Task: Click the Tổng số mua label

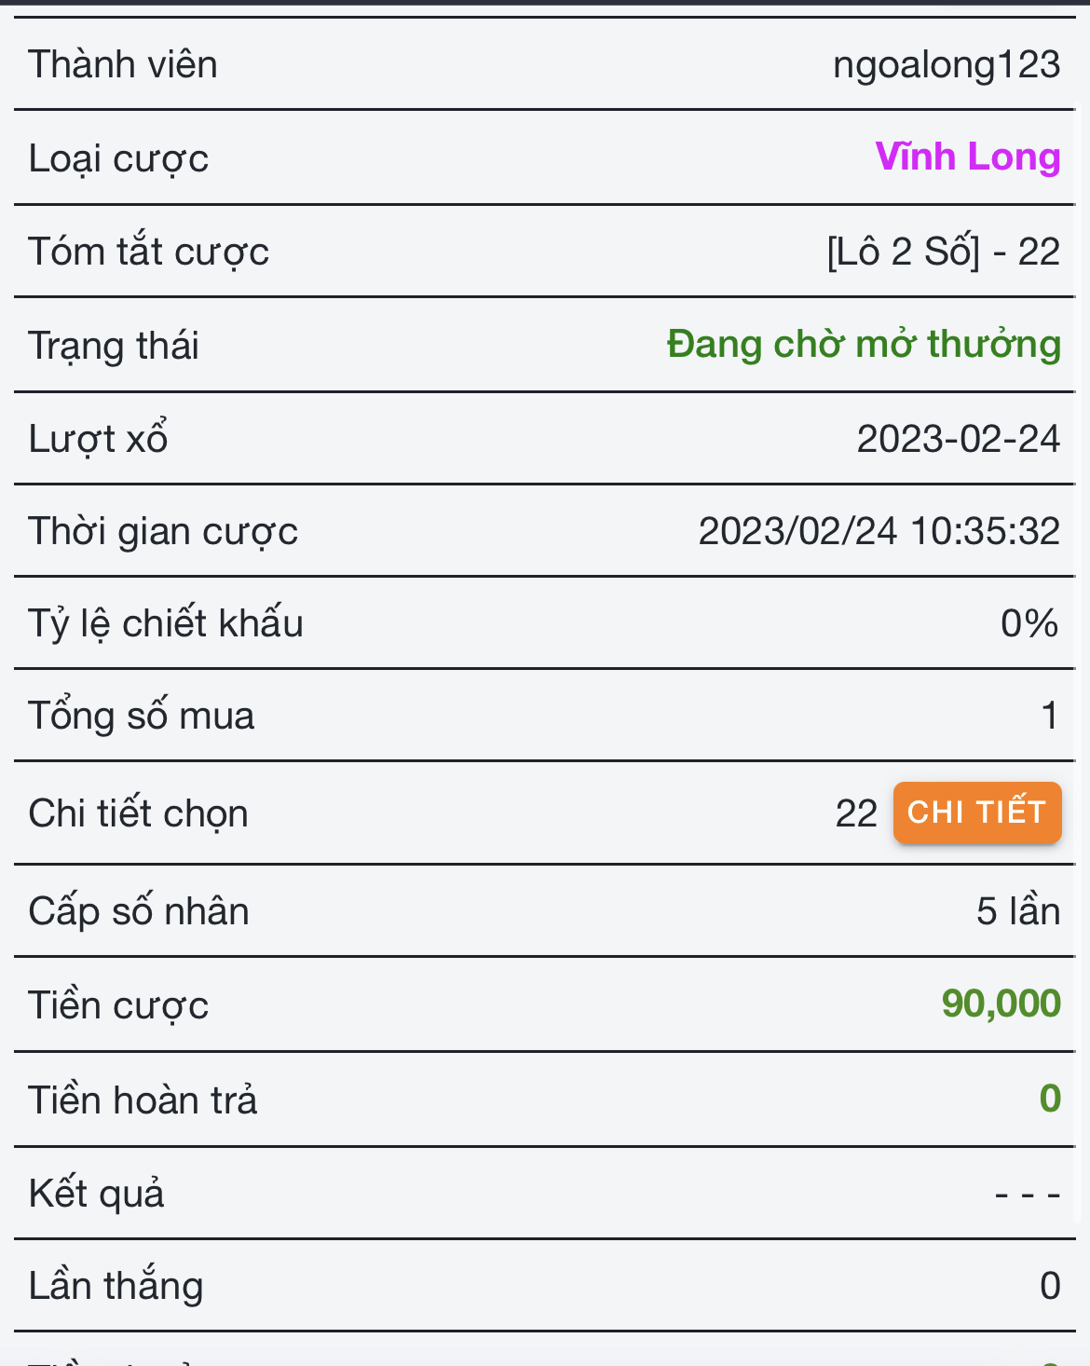Action: [x=141, y=716]
